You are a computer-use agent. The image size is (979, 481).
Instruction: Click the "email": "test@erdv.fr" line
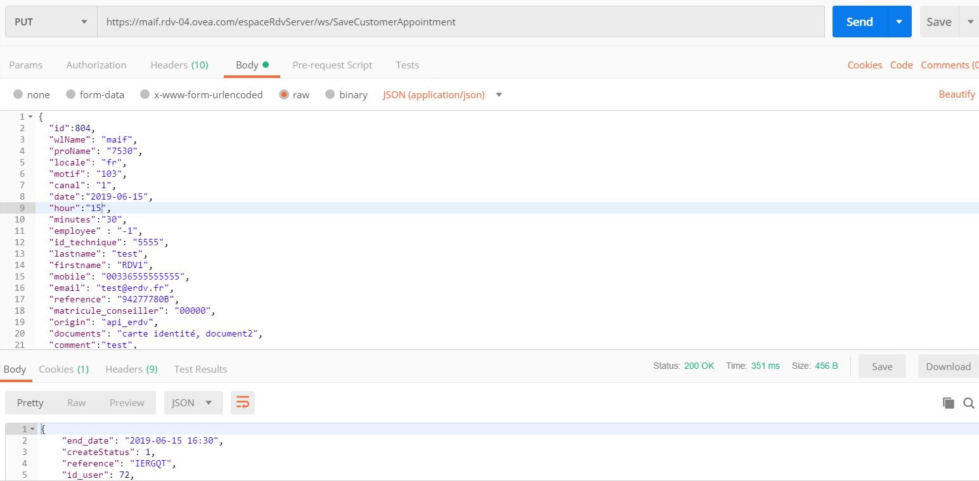(112, 288)
